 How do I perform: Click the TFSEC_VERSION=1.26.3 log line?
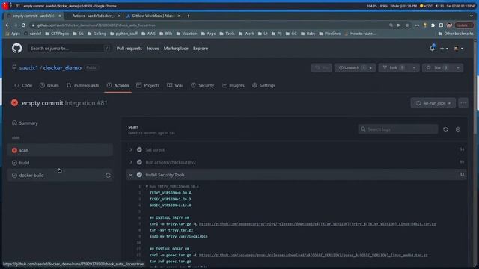[170, 199]
